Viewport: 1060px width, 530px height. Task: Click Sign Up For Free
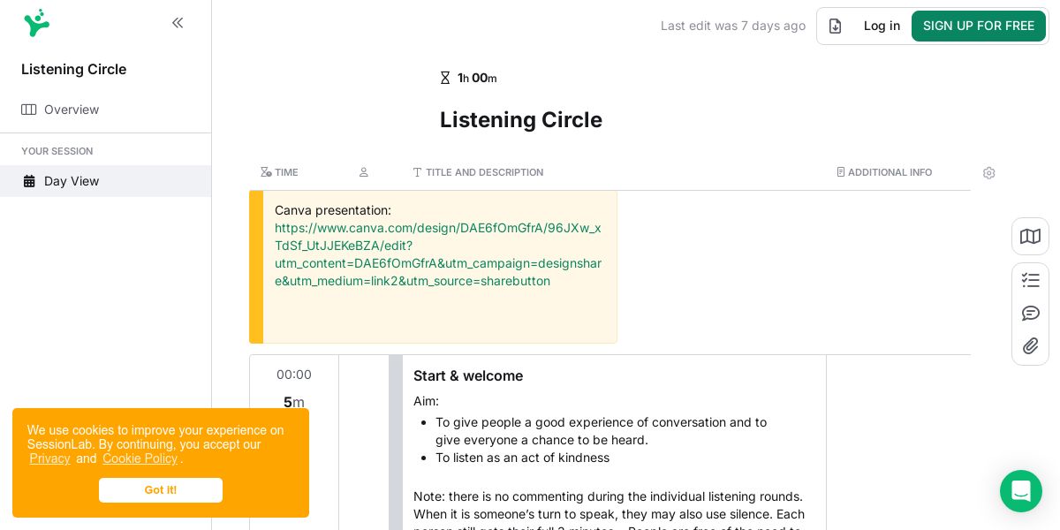pyautogui.click(x=978, y=26)
